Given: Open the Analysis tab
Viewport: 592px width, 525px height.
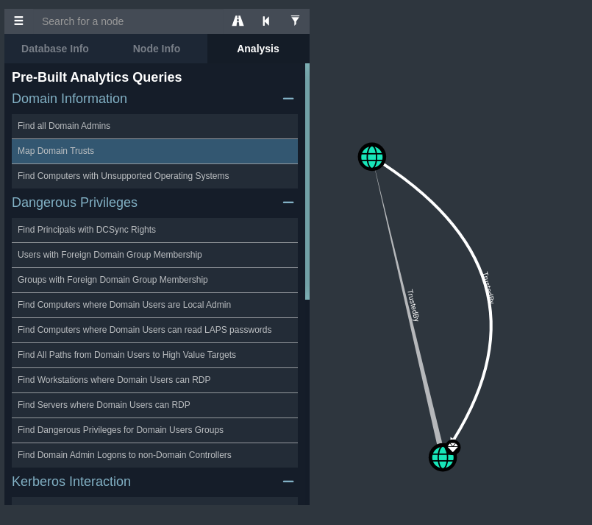Looking at the screenshot, I should 257,49.
